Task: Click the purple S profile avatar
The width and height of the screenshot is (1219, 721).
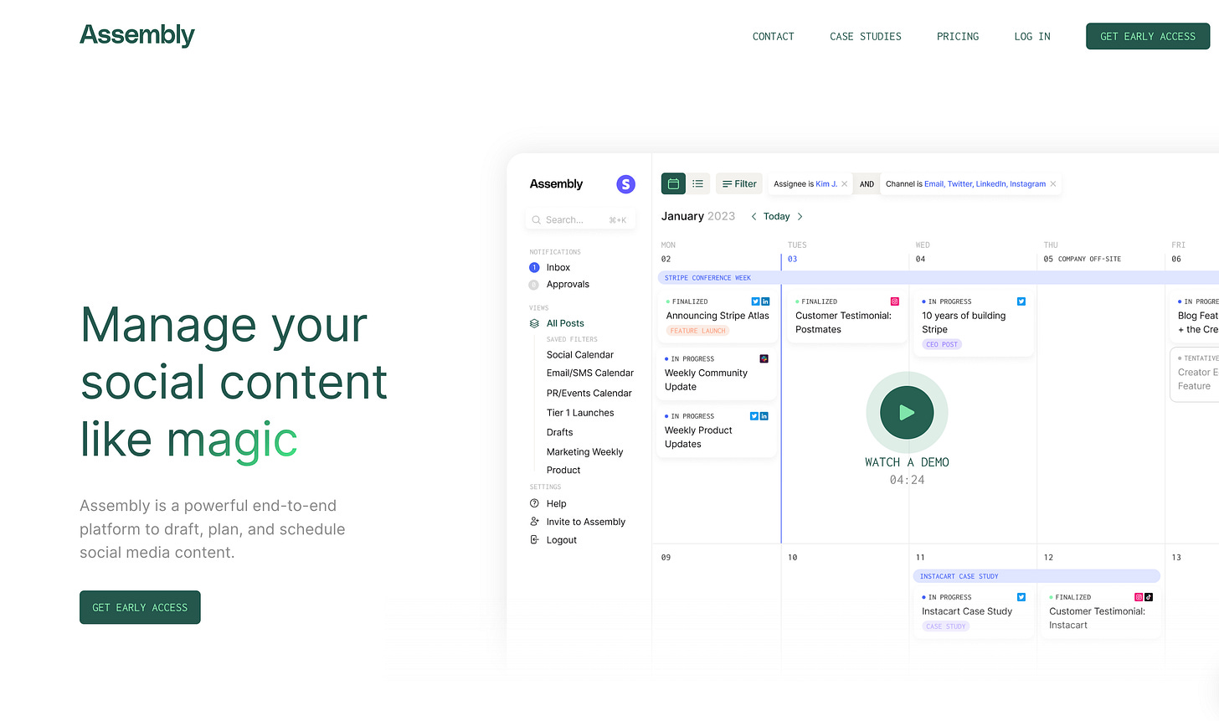Action: tap(625, 184)
